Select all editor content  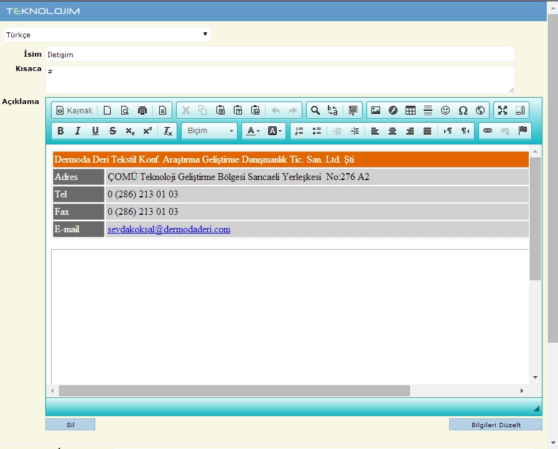353,110
